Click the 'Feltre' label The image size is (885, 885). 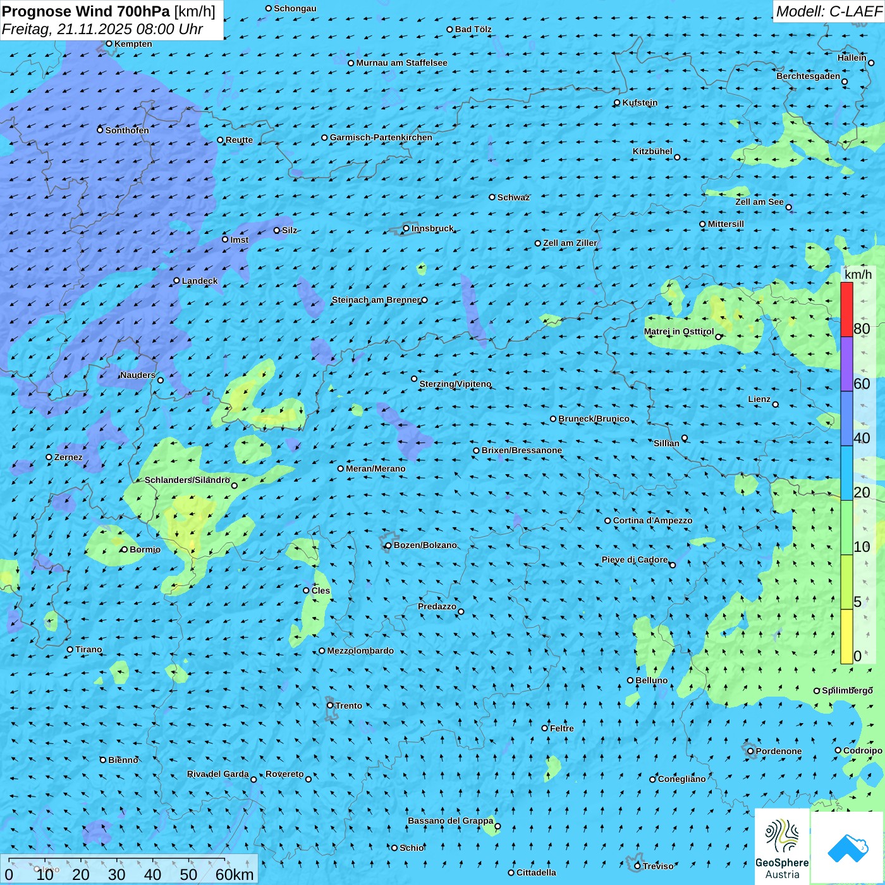562,728
